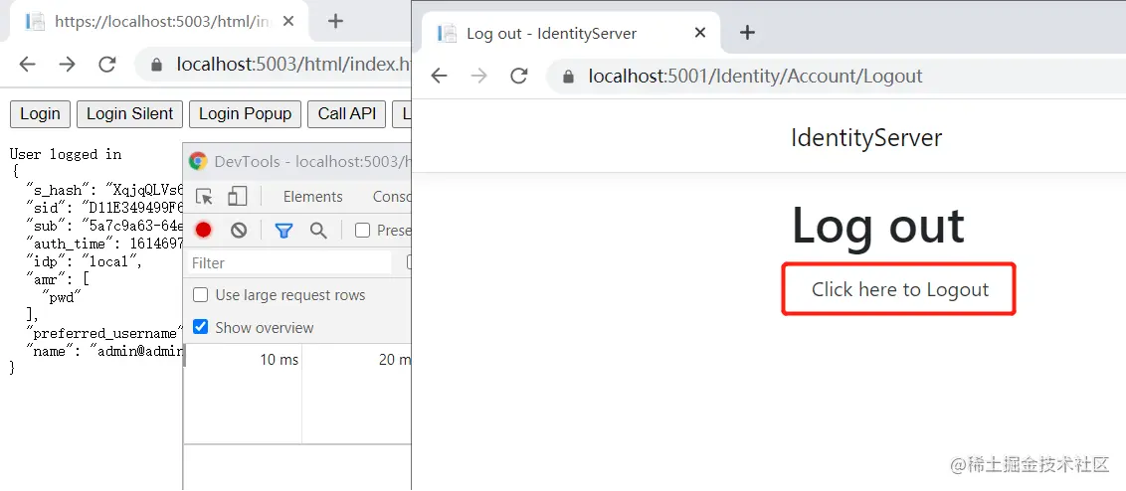This screenshot has width=1126, height=491.
Task: Close the localhost:5003 html tab
Action: 287,22
